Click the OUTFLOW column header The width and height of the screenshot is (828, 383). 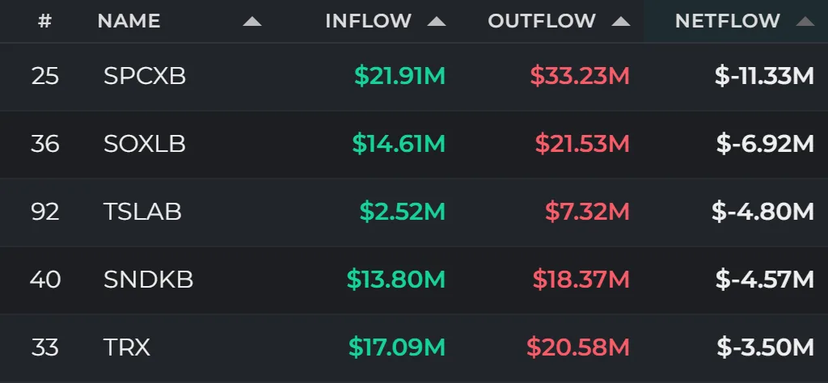pos(542,21)
